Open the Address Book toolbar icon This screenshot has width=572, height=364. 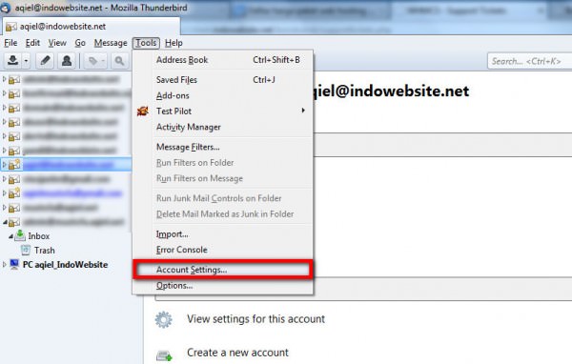click(x=67, y=61)
